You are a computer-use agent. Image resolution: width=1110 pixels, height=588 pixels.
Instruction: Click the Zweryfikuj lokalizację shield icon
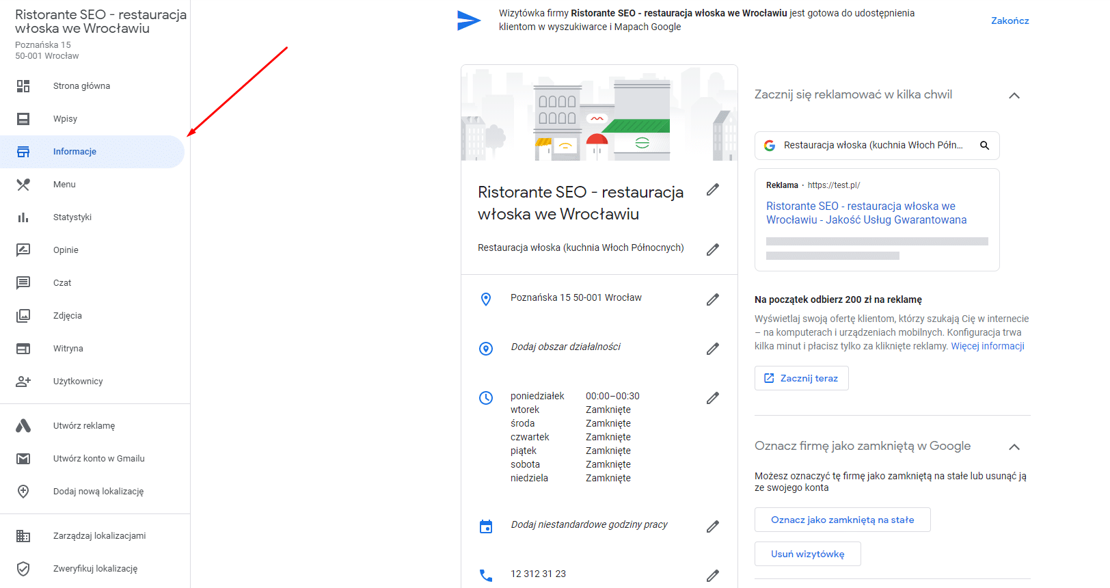pyautogui.click(x=23, y=569)
